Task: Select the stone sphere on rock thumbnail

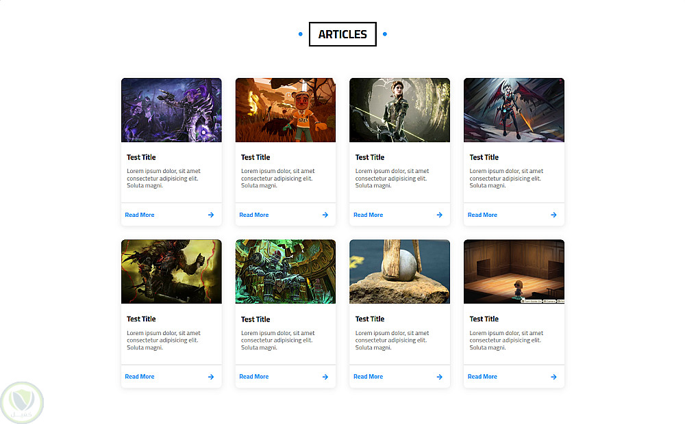Action: pyautogui.click(x=400, y=271)
